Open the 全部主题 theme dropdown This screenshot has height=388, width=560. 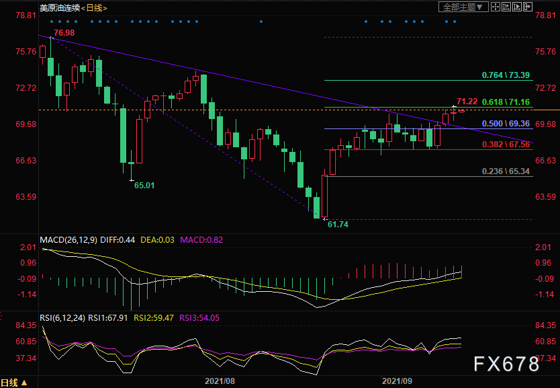tap(463, 7)
